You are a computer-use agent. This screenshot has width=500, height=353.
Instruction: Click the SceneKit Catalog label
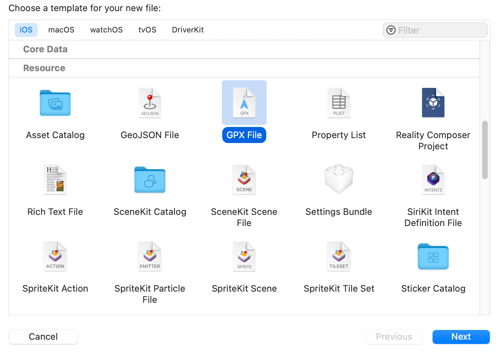click(150, 212)
